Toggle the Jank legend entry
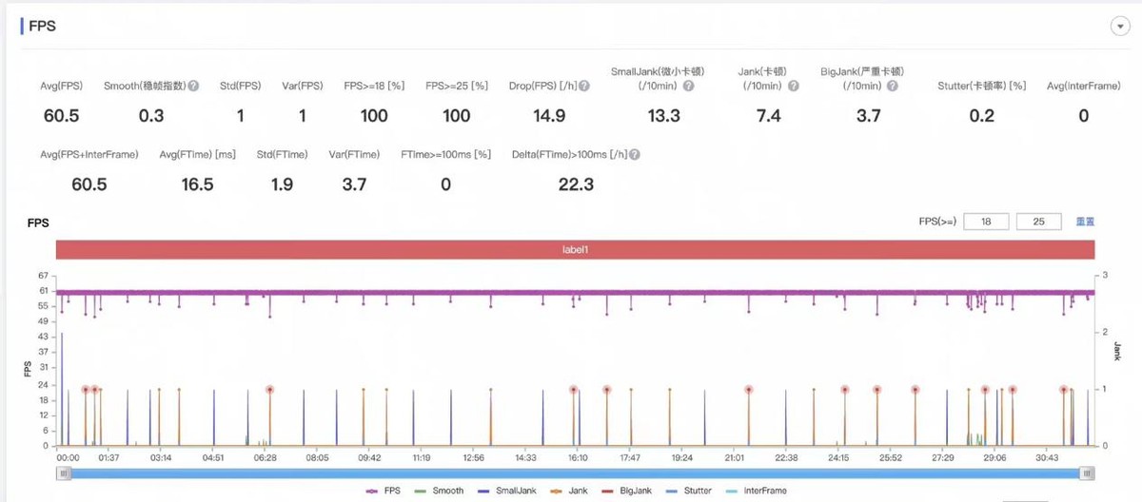This screenshot has width=1142, height=502. (569, 491)
